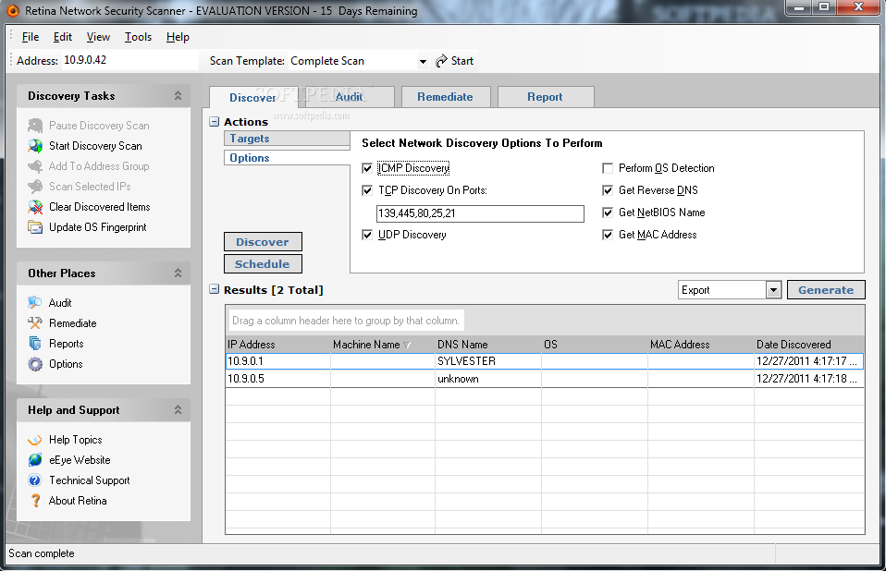886x571 pixels.
Task: Click the Start Discovery Scan icon
Action: pyautogui.click(x=35, y=146)
